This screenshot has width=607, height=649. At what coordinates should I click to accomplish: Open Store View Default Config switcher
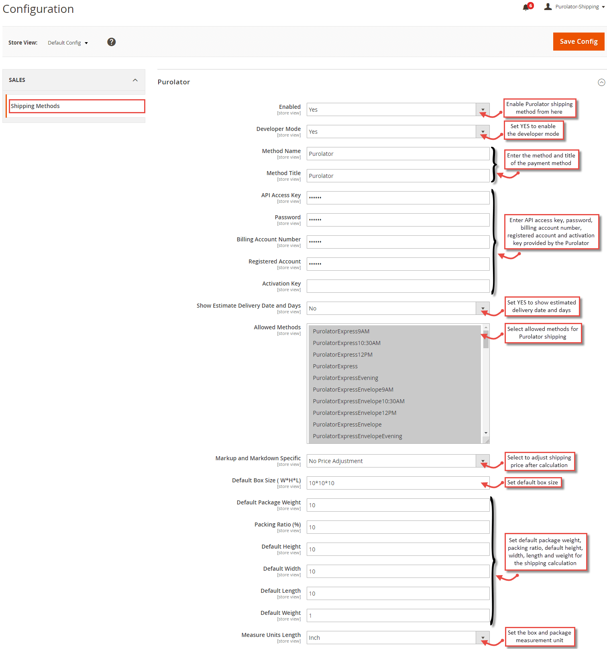(68, 43)
